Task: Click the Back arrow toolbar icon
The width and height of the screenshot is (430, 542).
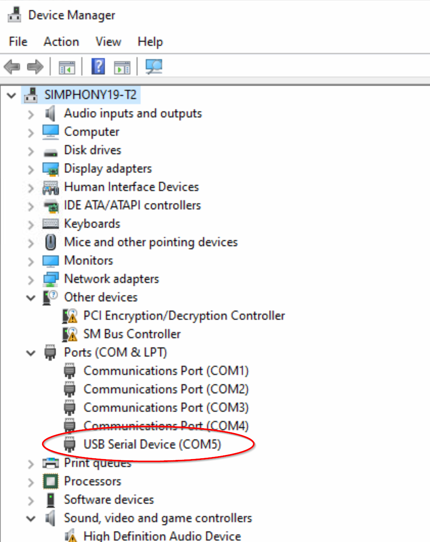Action: pyautogui.click(x=12, y=66)
